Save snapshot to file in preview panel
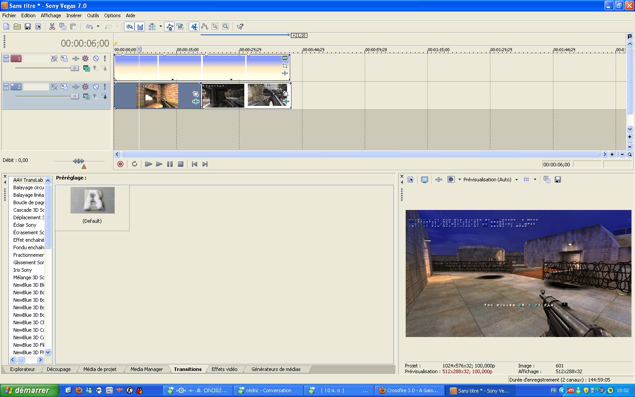 pos(558,180)
